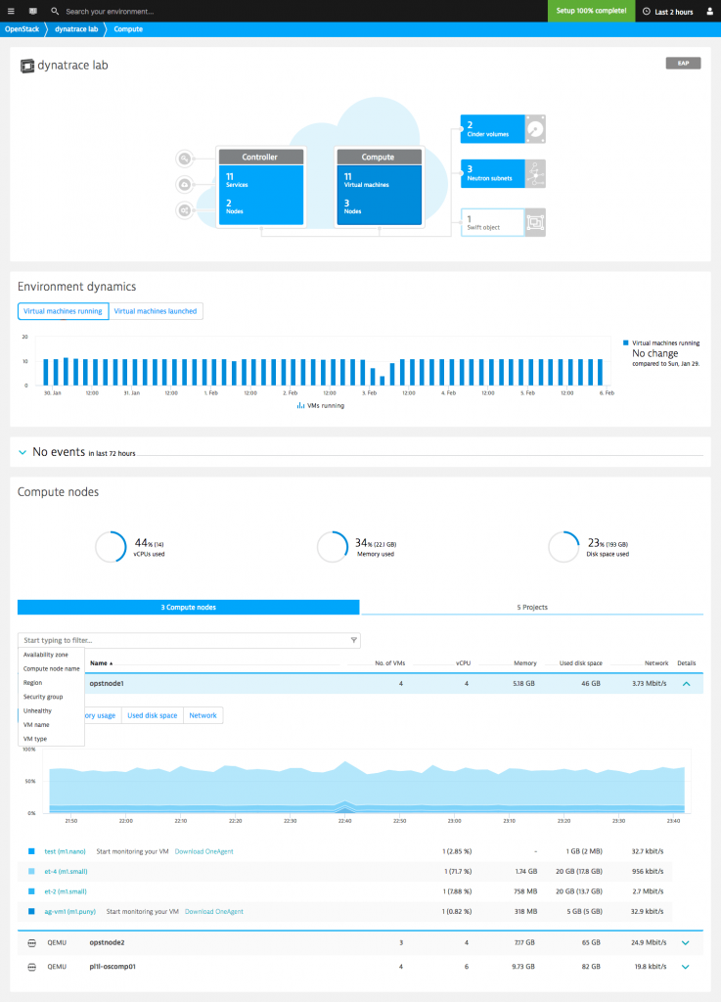Switch to Virtual machines launched tab
The height and width of the screenshot is (1002, 721).
click(156, 311)
